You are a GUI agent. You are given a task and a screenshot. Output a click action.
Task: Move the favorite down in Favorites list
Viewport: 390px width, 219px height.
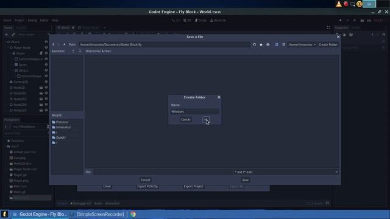[80, 51]
